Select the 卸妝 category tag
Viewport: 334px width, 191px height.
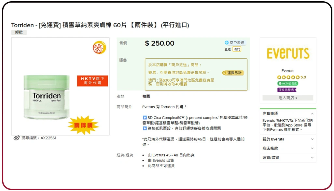(x=19, y=32)
